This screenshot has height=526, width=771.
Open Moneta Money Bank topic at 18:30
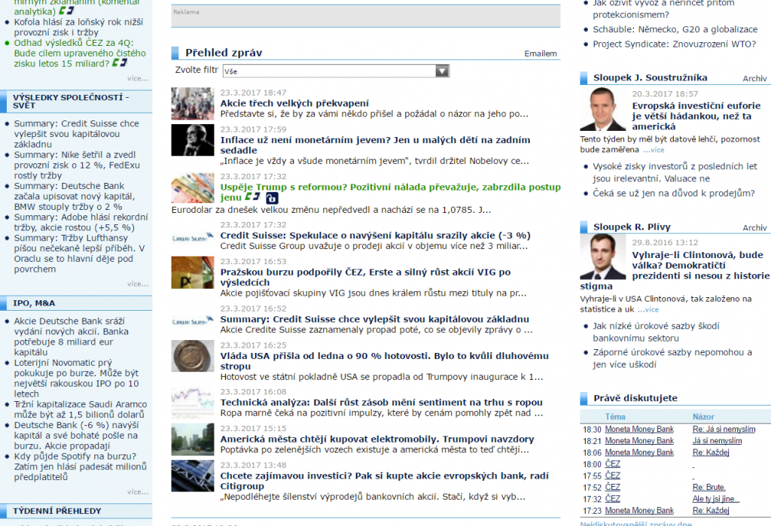(x=639, y=429)
